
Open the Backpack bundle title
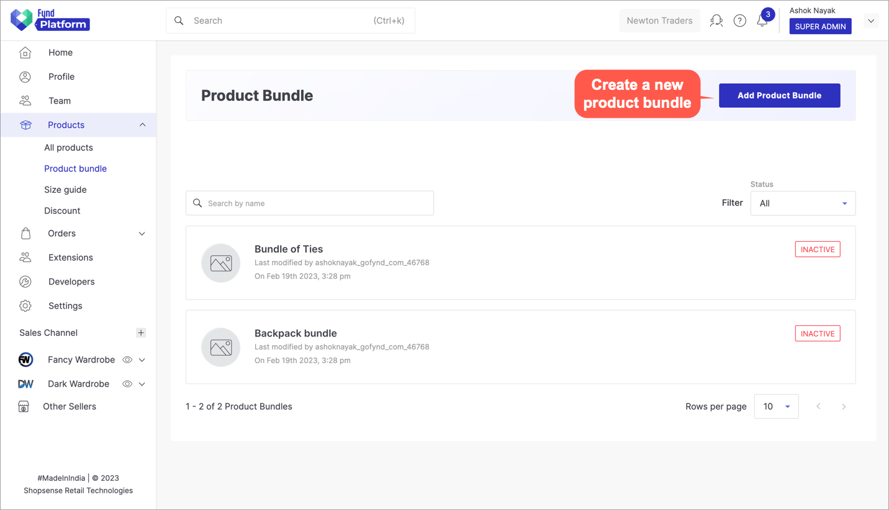click(x=296, y=333)
